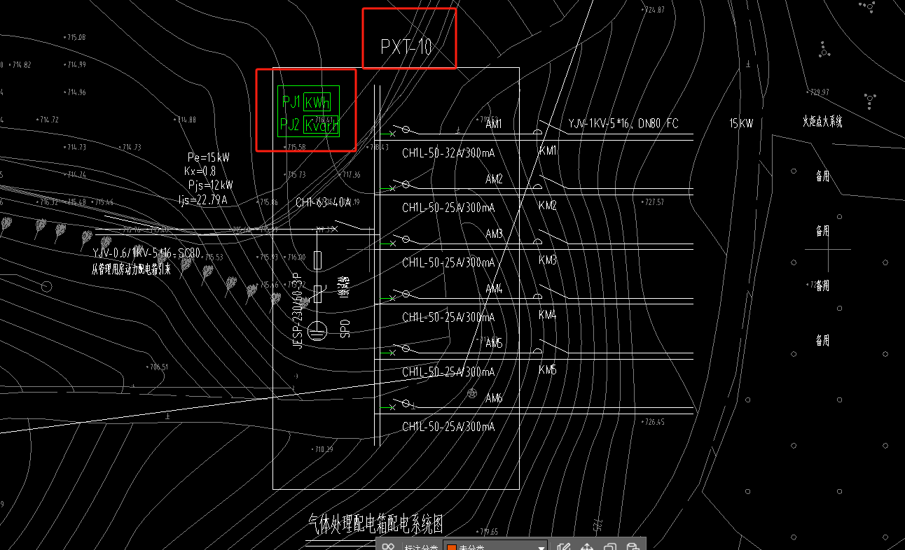905x550 pixels.
Task: Click the AM1 circuit label
Action: tap(494, 124)
